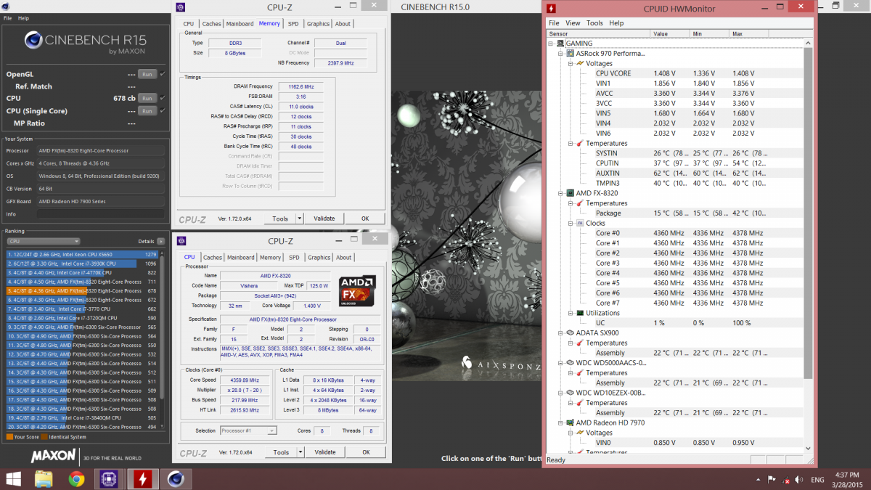Switch to HWMonitor via its taskbar icon
Screen dimensions: 871x490
tap(142, 478)
